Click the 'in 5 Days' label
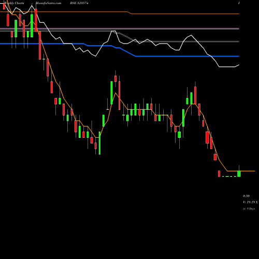259x259 pixels. coord(249,209)
